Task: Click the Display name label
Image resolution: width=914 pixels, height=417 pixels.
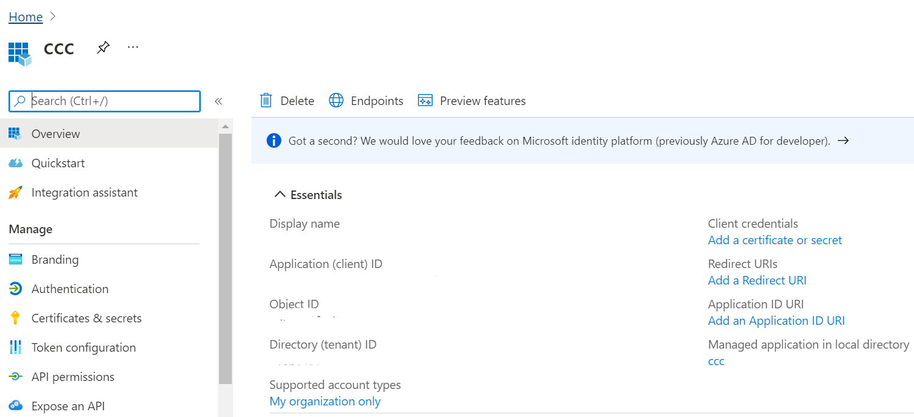Action: point(304,223)
